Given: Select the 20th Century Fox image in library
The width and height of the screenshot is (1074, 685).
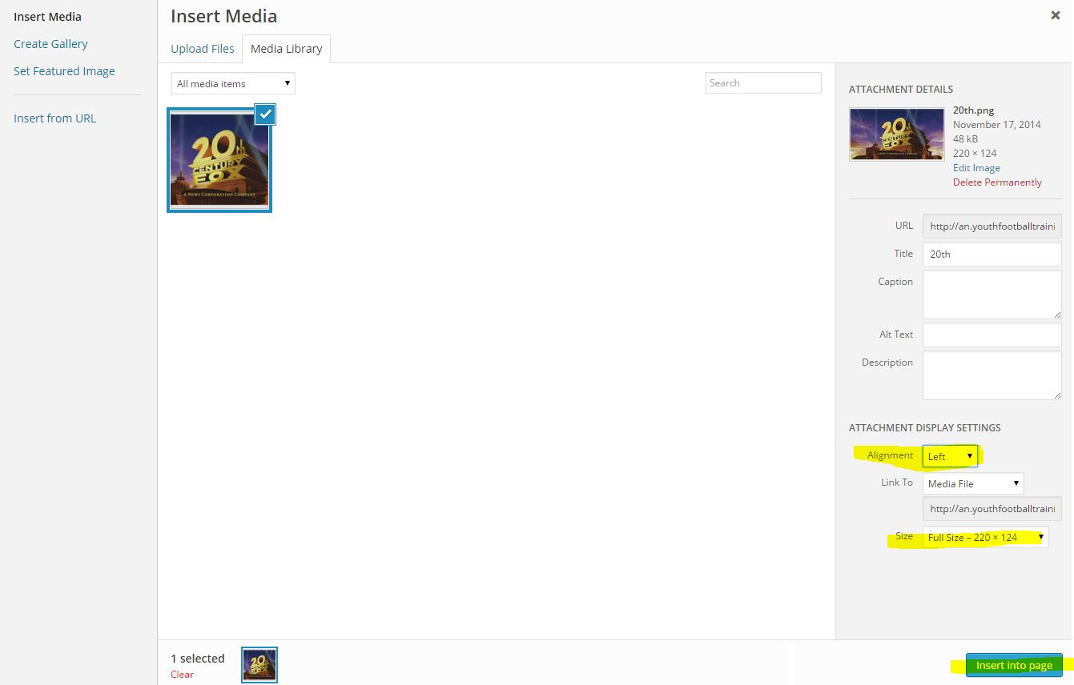Looking at the screenshot, I should [219, 160].
